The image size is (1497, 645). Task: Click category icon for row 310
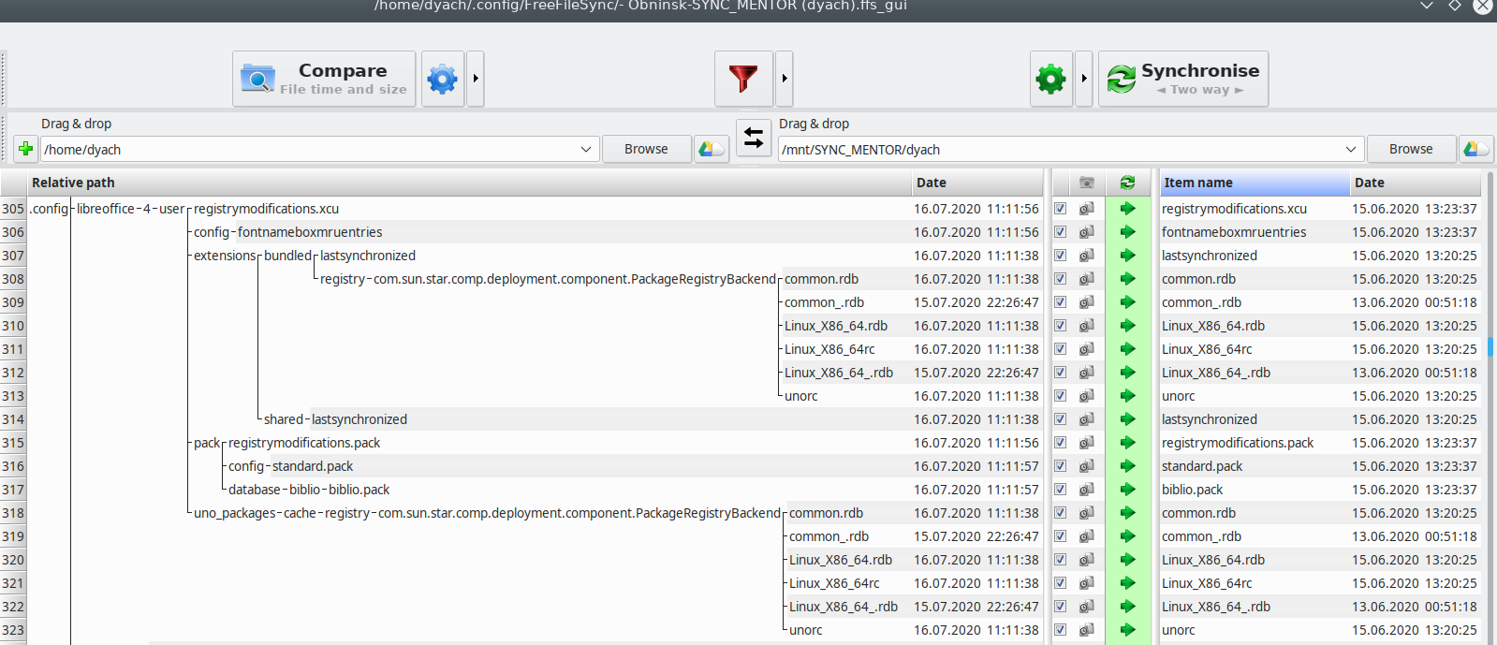(x=1086, y=326)
